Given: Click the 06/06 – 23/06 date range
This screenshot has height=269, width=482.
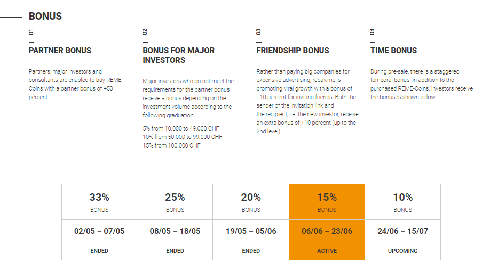Looking at the screenshot, I should (327, 231).
